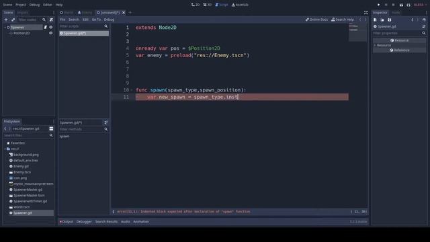Toggle visibility of Position2D node

pos(51,33)
